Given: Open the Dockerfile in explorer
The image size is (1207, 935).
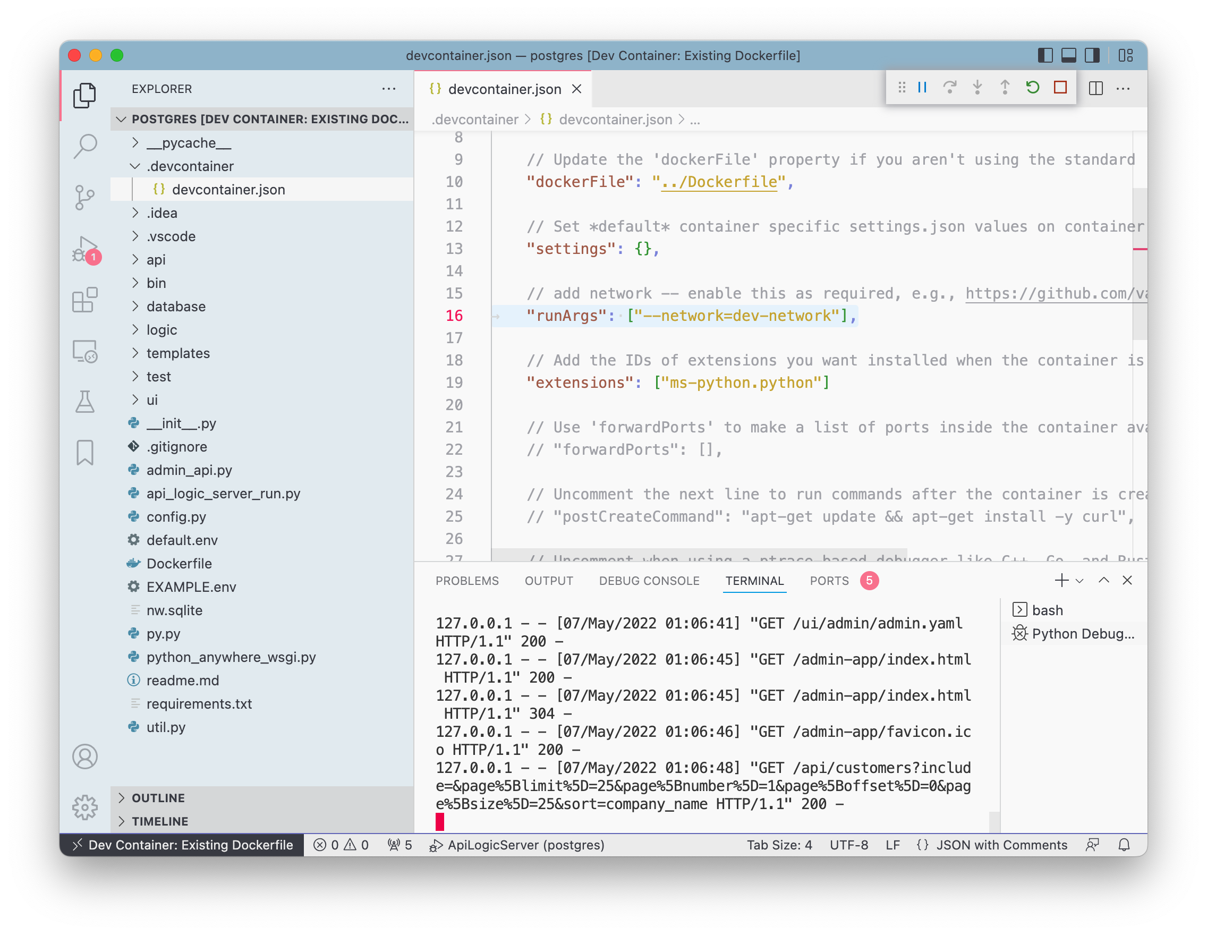Looking at the screenshot, I should point(262,564).
